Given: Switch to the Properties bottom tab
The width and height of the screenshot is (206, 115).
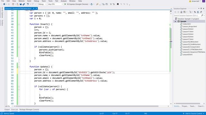Looking at the screenshot, I should [x=185, y=106].
